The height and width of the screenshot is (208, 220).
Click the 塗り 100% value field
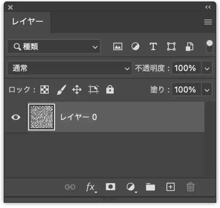187,89
